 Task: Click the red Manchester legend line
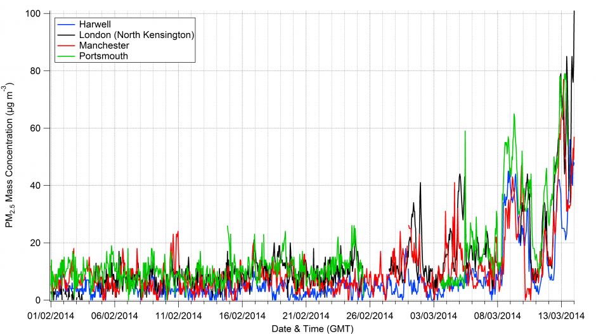66,46
